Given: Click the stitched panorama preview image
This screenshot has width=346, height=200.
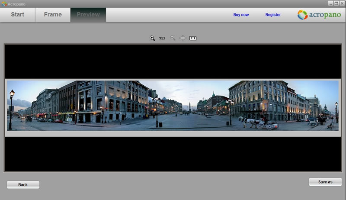Looking at the screenshot, I should pos(173,105).
